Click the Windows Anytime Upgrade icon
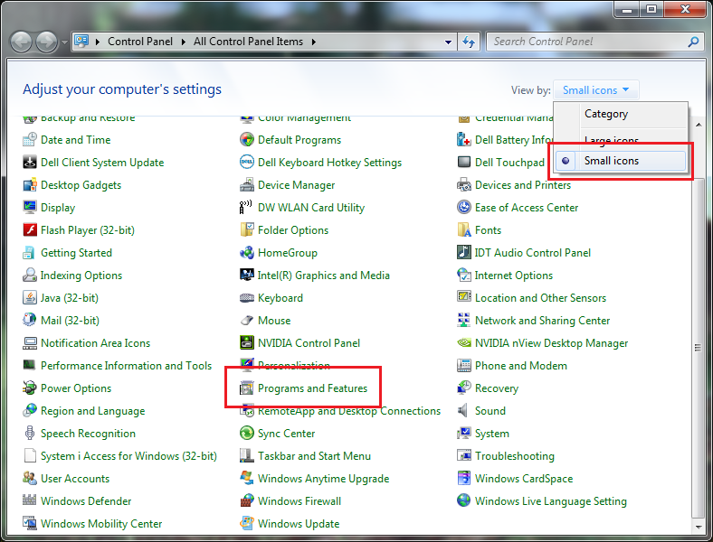This screenshot has height=542, width=713. (x=247, y=478)
